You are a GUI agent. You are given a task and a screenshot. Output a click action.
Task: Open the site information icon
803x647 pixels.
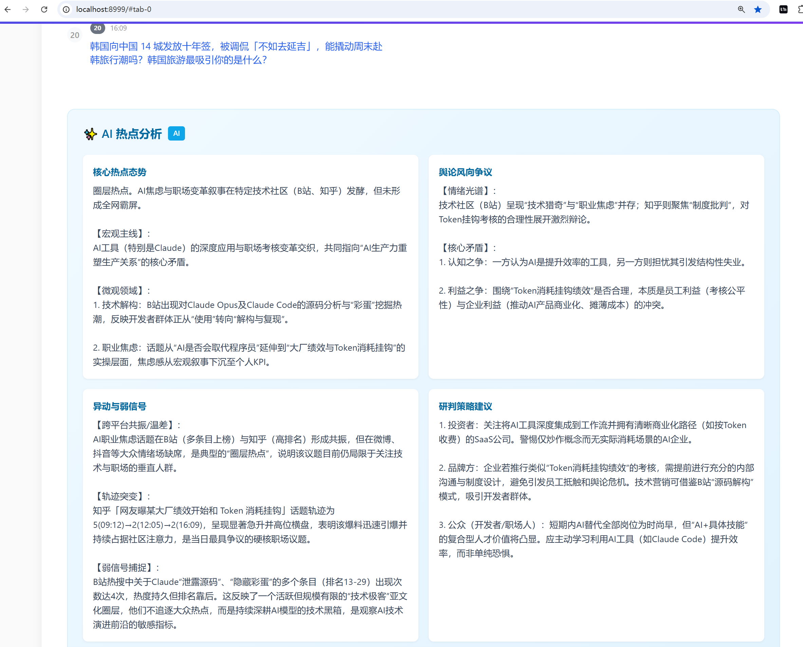(66, 9)
